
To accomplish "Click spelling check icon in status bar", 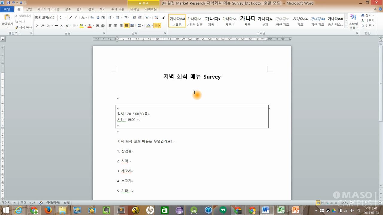I will click(41, 203).
